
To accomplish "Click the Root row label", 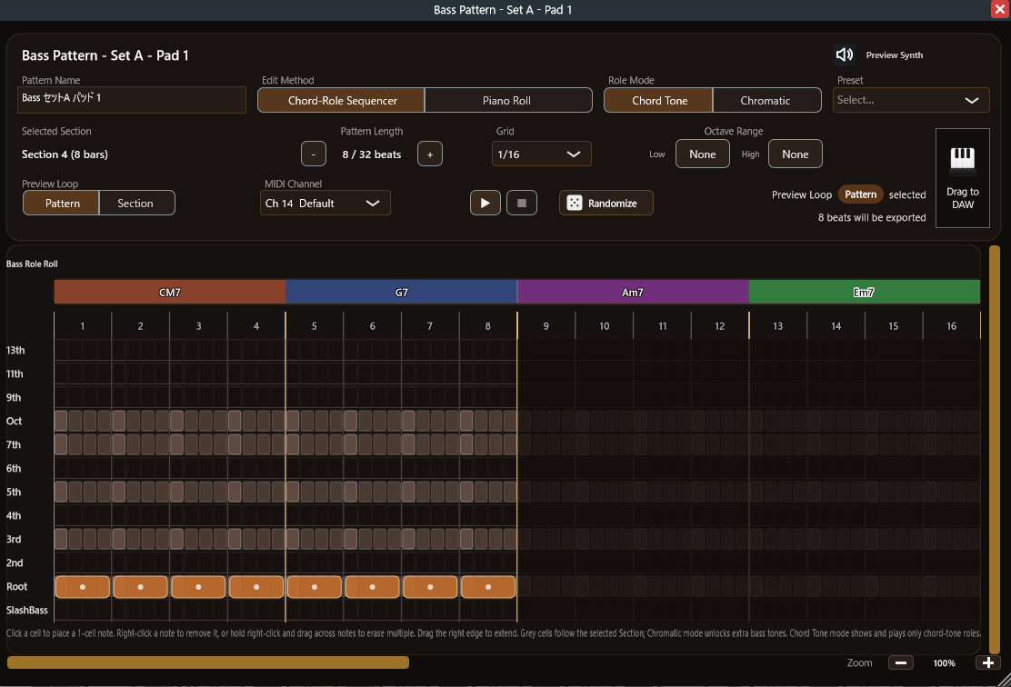I will (x=16, y=586).
